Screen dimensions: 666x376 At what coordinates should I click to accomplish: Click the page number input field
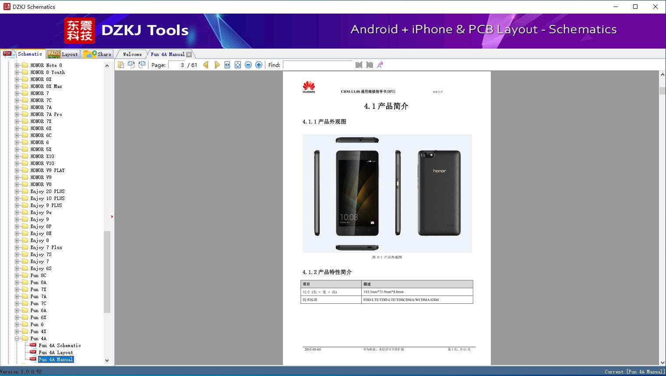176,65
